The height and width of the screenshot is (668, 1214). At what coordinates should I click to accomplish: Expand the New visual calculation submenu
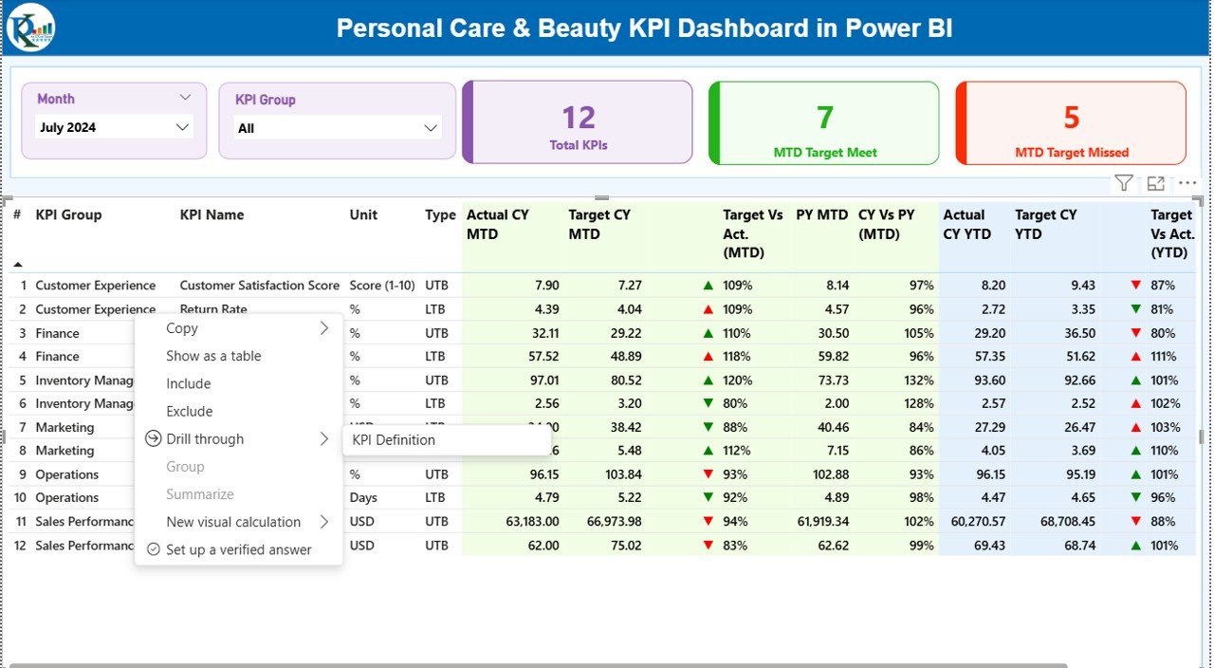[325, 522]
